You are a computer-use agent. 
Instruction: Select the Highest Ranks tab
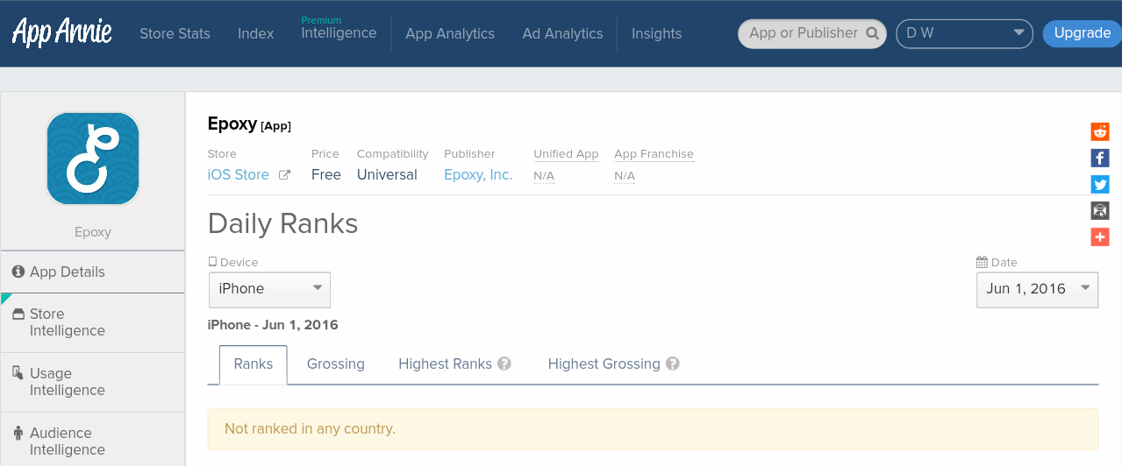click(445, 364)
